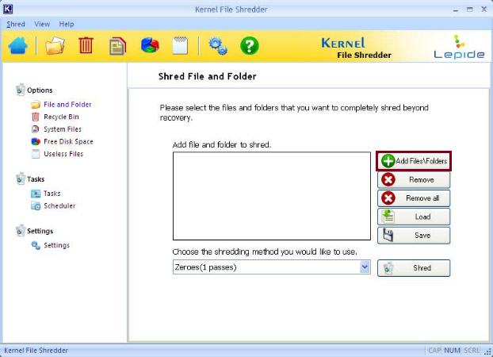Click the SCRL indicator in status bar
493x357 pixels.
tap(472, 351)
